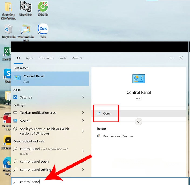Image resolution: width=190 pixels, height=185 pixels.
Task: Expand the 'control panel settings' suggestion arrow
Action: click(83, 170)
